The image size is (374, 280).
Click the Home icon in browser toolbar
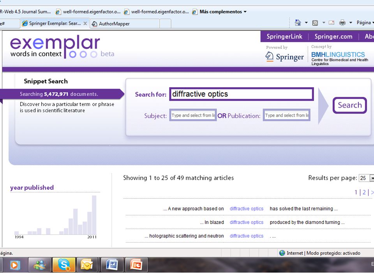tap(298, 23)
